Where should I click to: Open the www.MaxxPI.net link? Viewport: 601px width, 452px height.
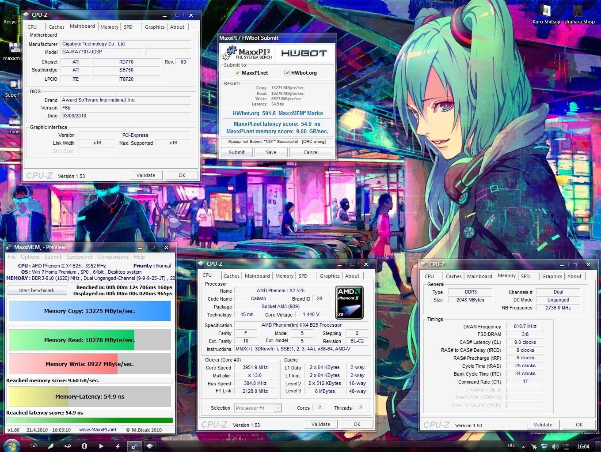click(x=98, y=430)
